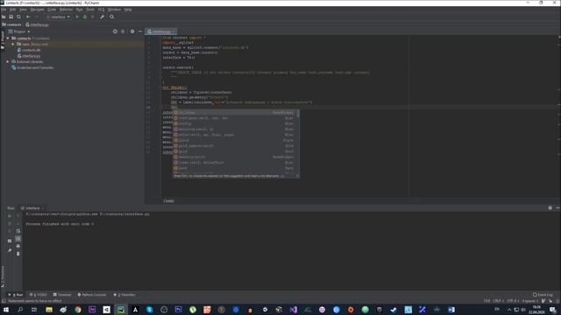Open Project panel gear options

132,31
